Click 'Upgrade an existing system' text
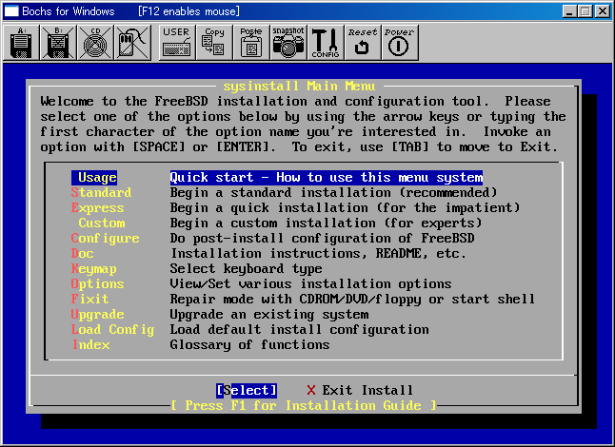Viewport: 615px width, 447px height. point(269,314)
